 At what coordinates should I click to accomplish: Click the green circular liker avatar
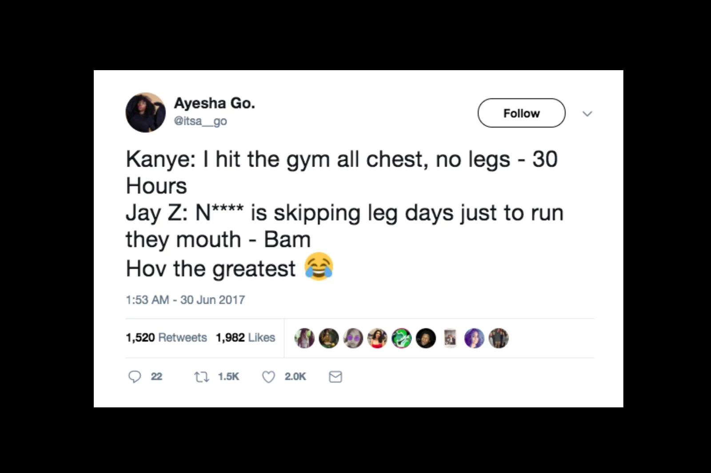pos(402,338)
